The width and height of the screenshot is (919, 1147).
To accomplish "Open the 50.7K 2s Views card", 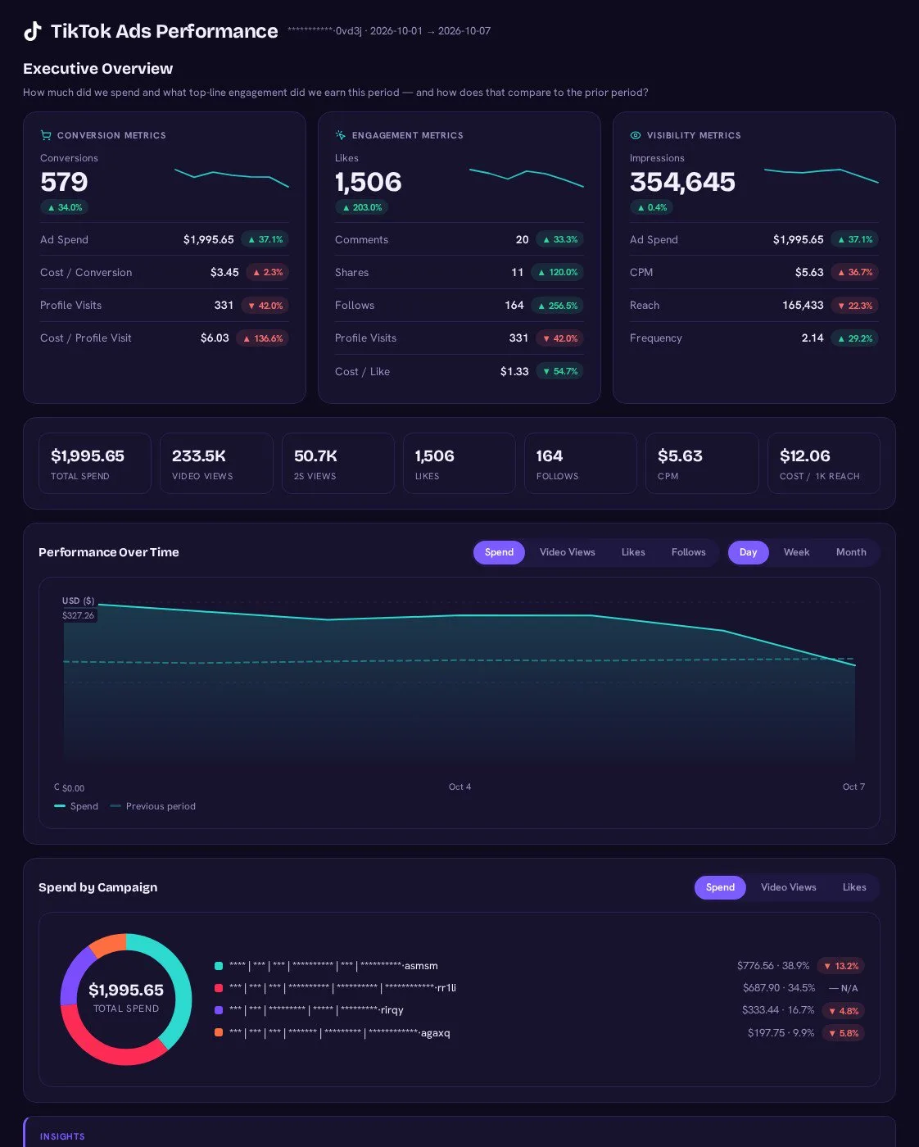I will click(337, 464).
